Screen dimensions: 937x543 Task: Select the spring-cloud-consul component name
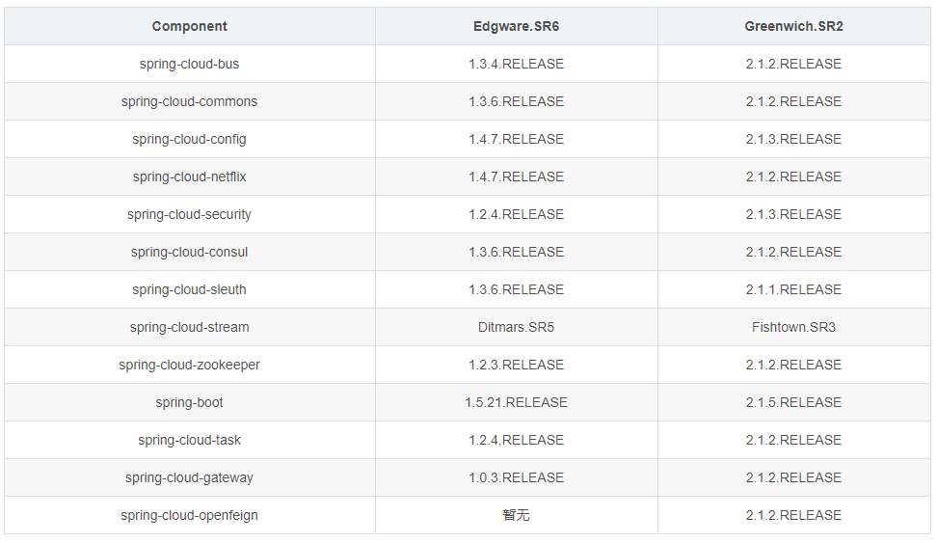[x=189, y=252]
